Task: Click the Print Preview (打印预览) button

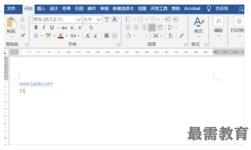Action: (238, 27)
